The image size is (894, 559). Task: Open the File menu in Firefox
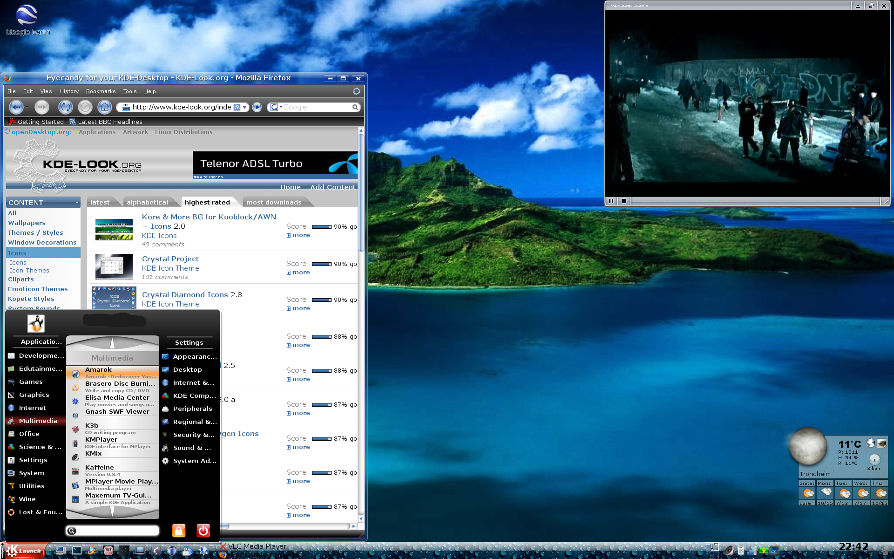12,91
